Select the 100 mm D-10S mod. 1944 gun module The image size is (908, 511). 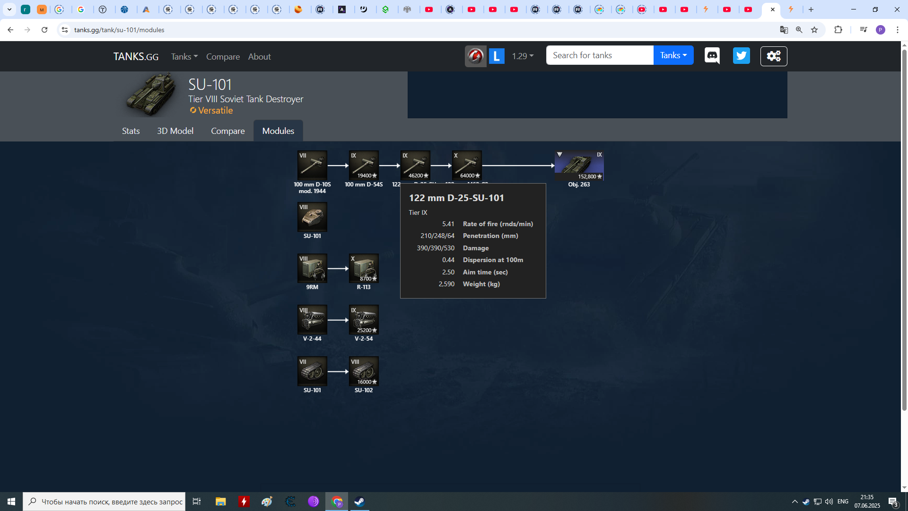point(312,165)
